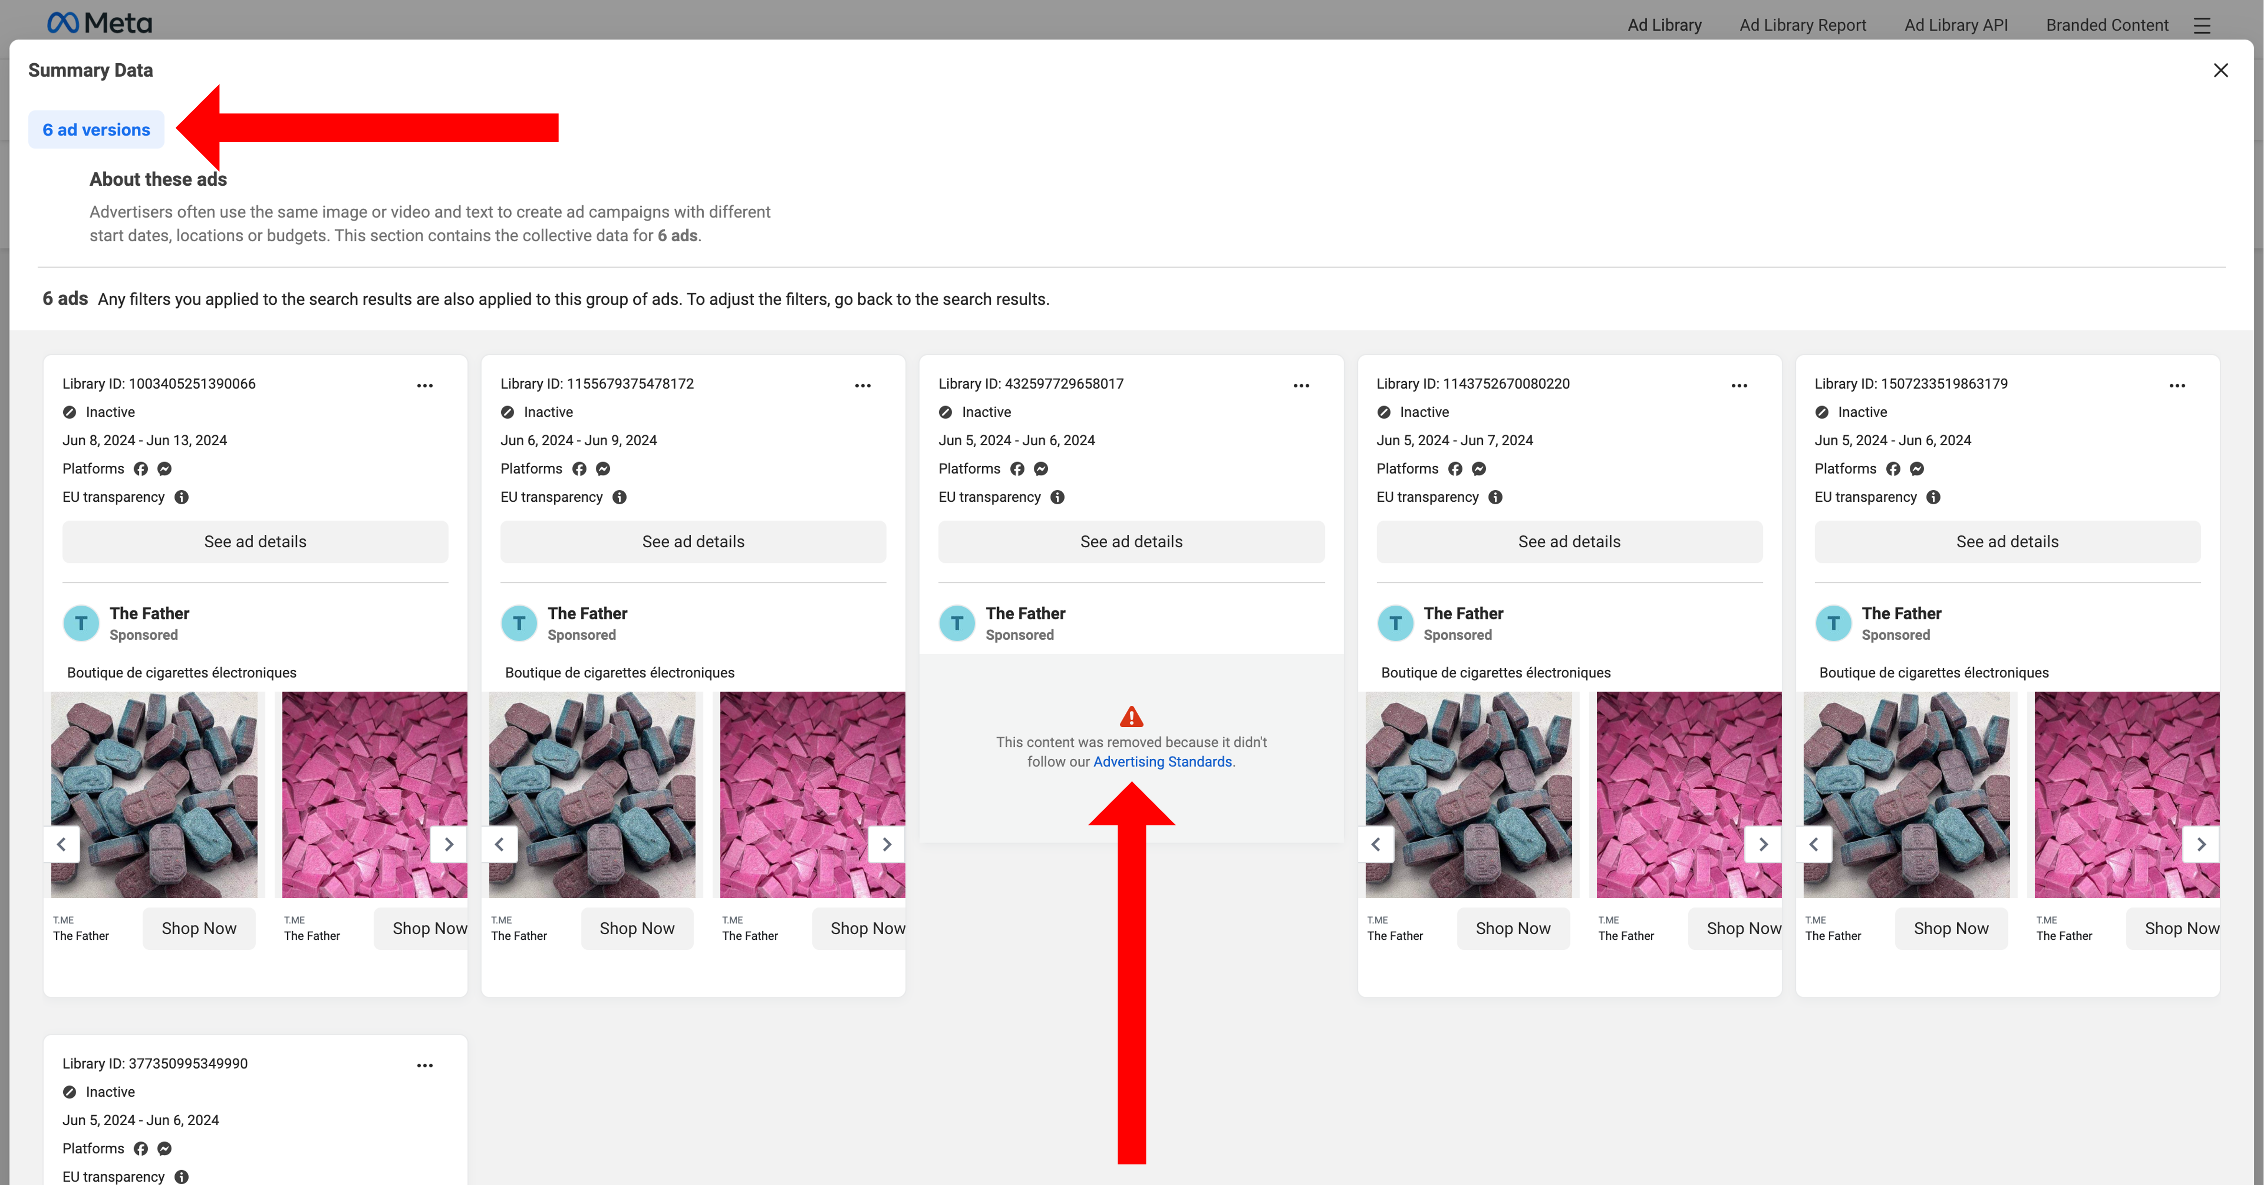
Task: Close the Summary Data dialog
Action: tap(2221, 70)
